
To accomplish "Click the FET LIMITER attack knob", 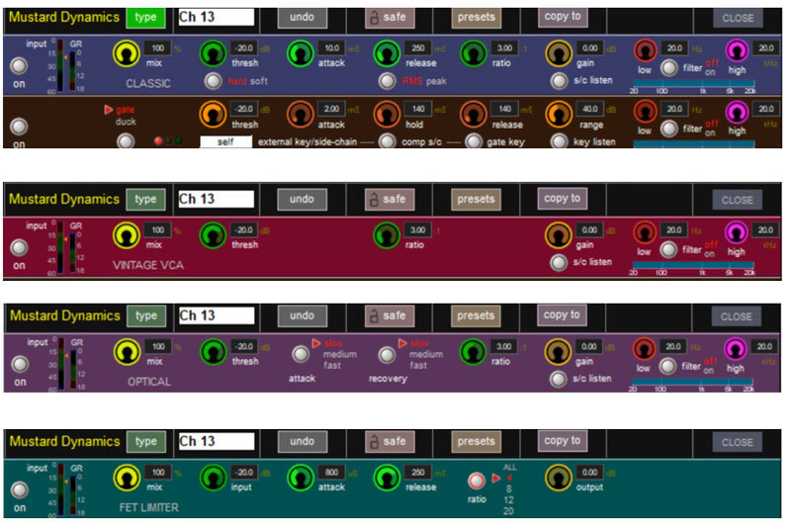I will 301,478.
